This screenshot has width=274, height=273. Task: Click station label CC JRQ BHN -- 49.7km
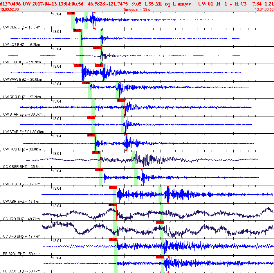[x=21, y=236]
